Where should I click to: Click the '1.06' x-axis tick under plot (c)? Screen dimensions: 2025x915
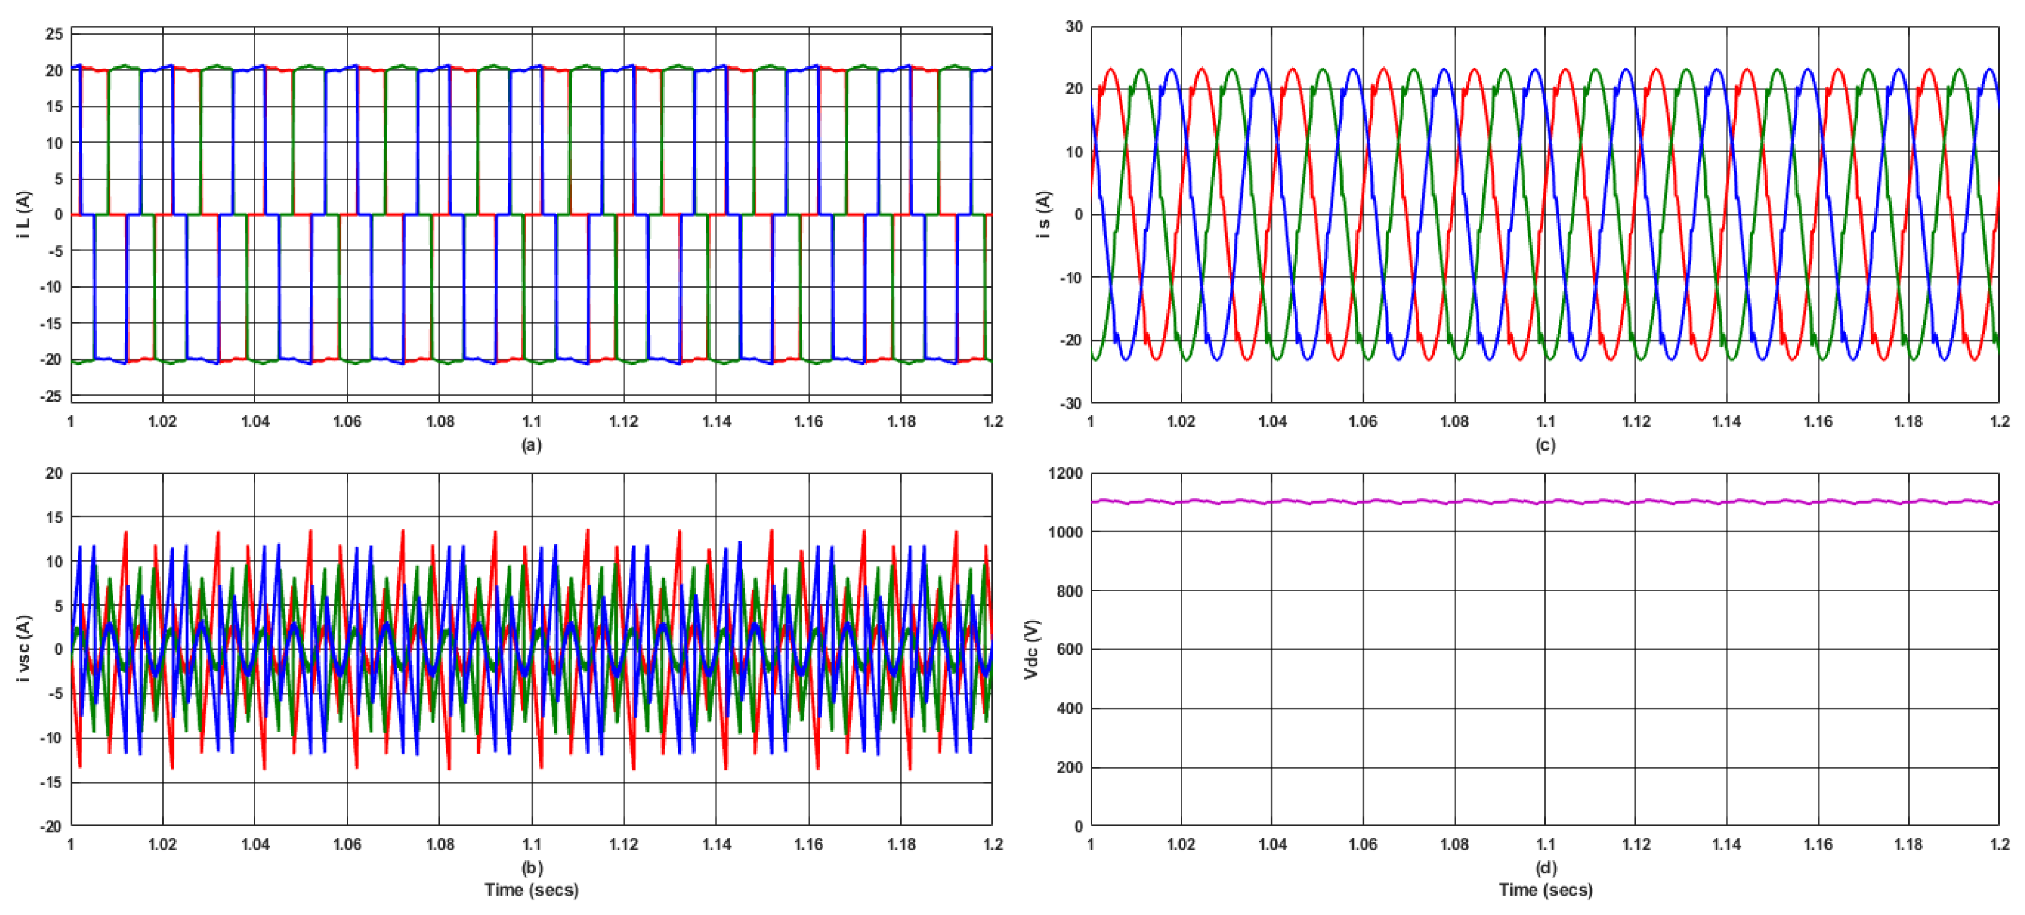click(x=1362, y=422)
